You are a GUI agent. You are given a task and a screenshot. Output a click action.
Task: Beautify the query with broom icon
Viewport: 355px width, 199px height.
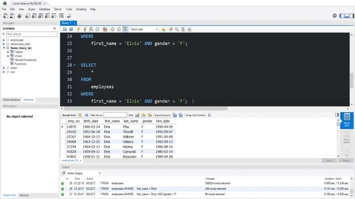pyautogui.click(x=170, y=29)
